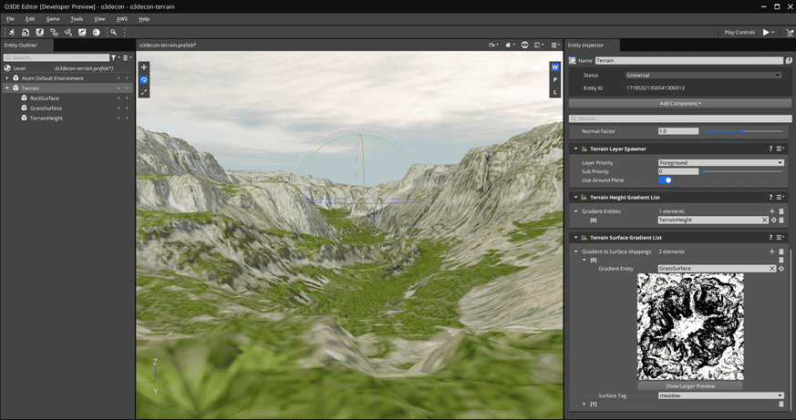Open help for Terrain Layer Spawner

tap(770, 148)
